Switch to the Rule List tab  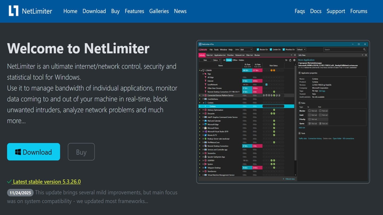(x=210, y=55)
